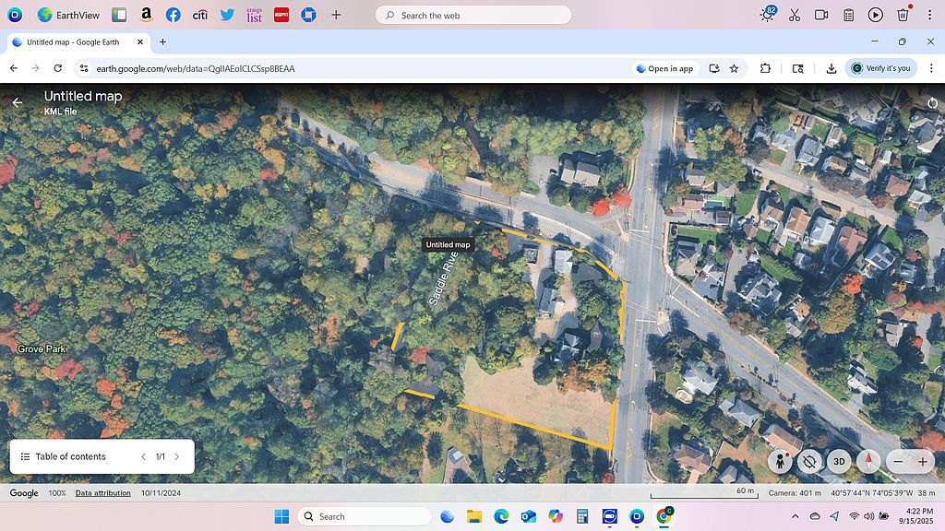Click the reset icon at top right of map
Screen dimensions: 945x531
[x=932, y=102]
